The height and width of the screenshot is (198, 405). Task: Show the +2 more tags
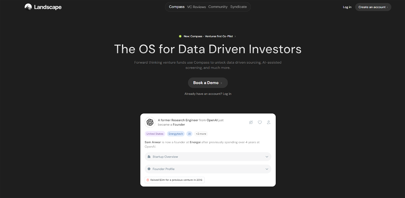point(201,134)
